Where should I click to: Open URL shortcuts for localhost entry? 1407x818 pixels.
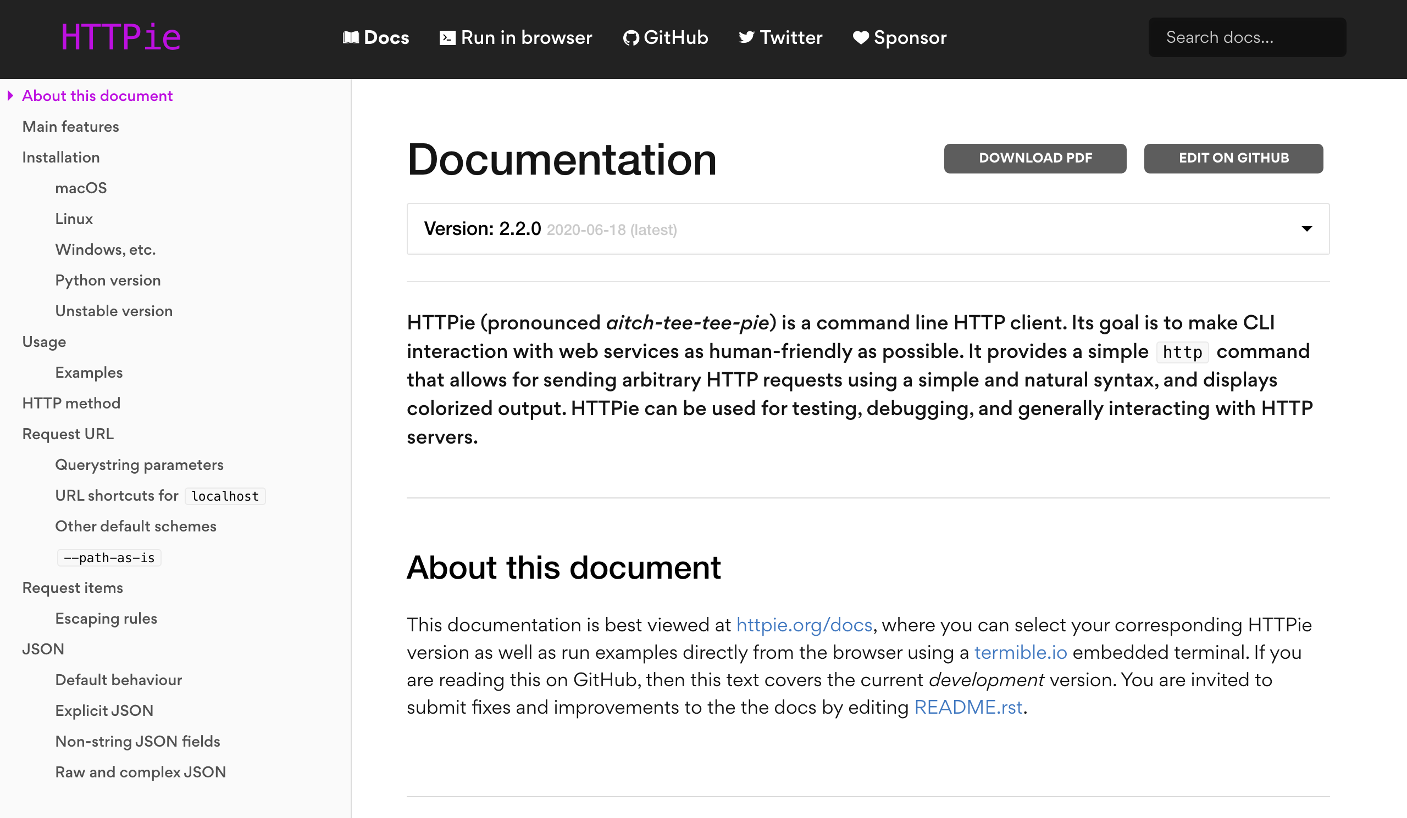160,496
